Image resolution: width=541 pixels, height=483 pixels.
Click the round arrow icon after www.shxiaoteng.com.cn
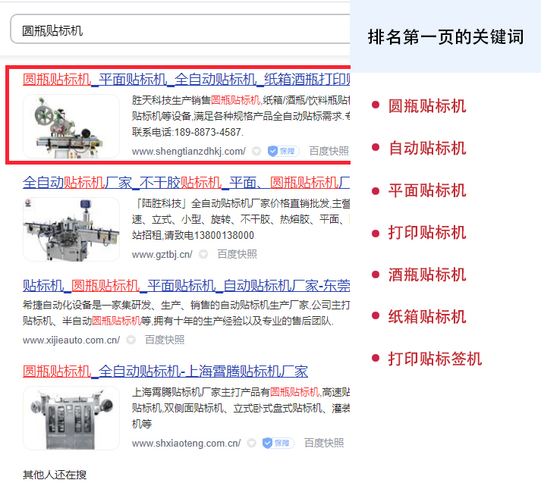tap(251, 443)
